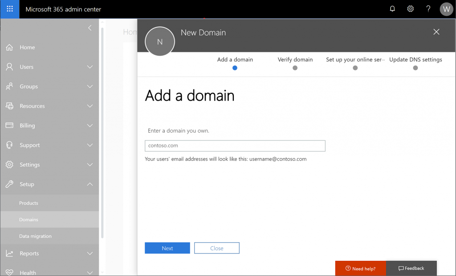
Task: Open the account avatar in the top right
Action: coord(446,9)
